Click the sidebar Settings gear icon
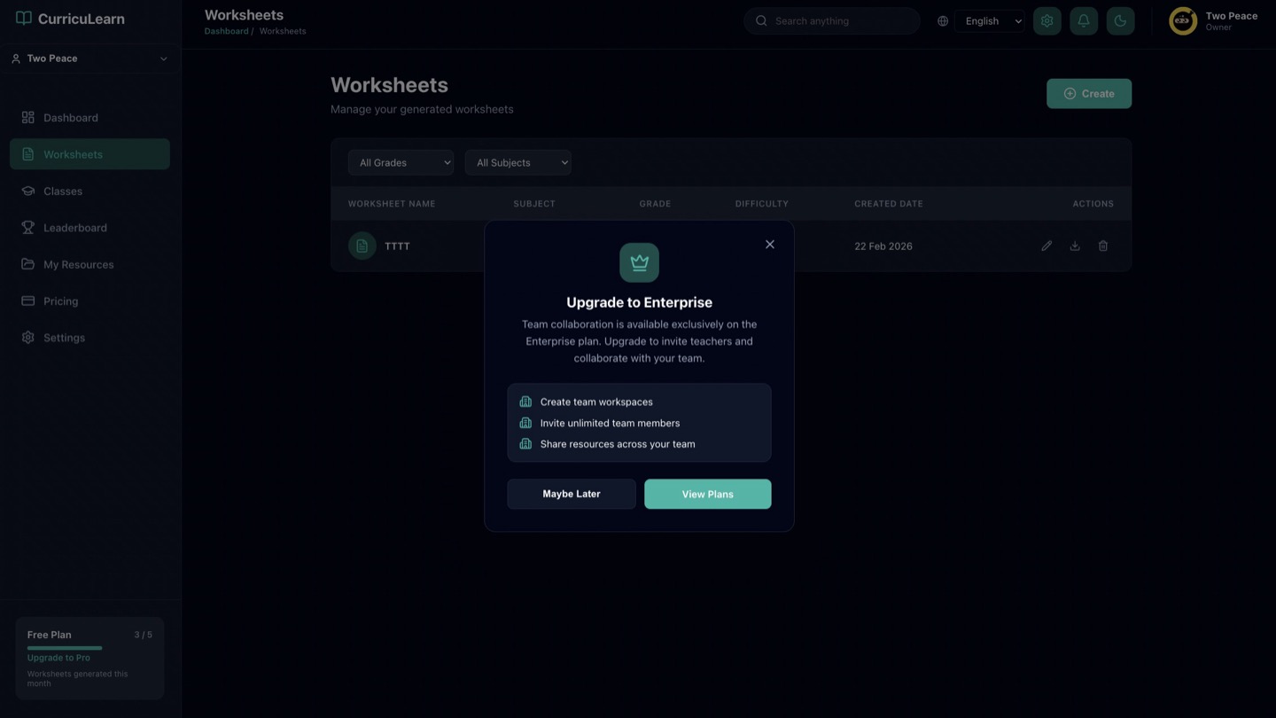Screen dimensions: 1276x718 (x=28, y=338)
